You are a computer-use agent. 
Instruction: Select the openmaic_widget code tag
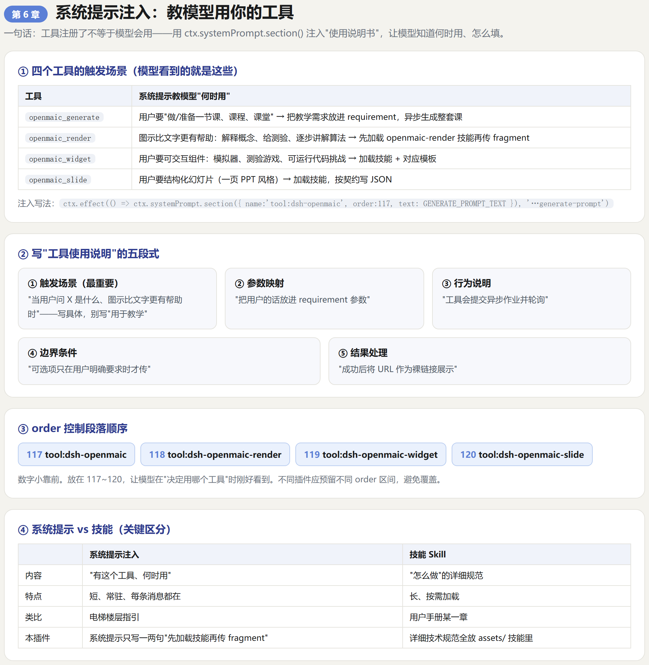pos(60,159)
